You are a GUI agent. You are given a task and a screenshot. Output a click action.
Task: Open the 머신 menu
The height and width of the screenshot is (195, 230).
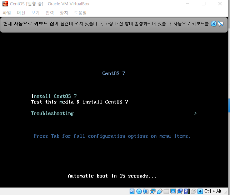pos(21,13)
